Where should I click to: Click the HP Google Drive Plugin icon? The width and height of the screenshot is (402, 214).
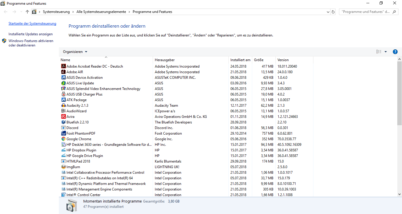[63, 156]
